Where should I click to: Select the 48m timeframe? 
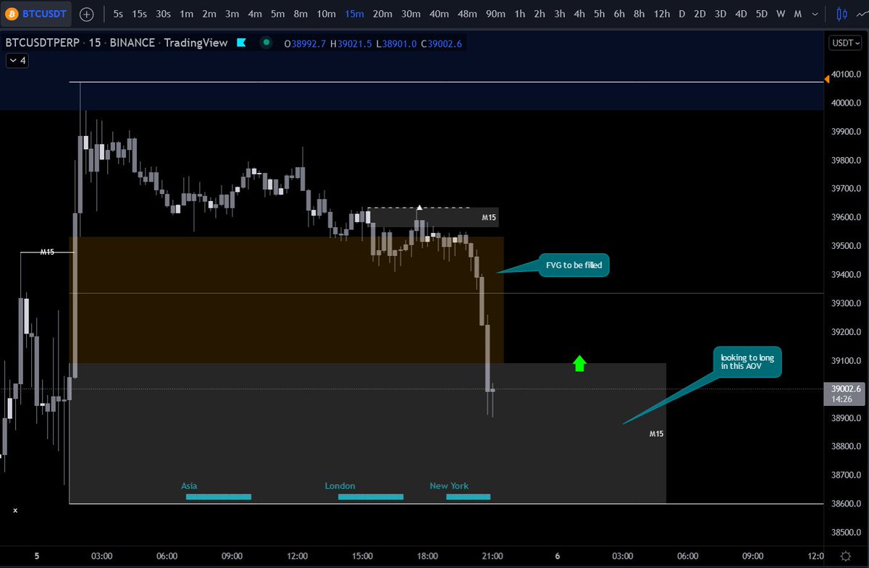(x=467, y=14)
